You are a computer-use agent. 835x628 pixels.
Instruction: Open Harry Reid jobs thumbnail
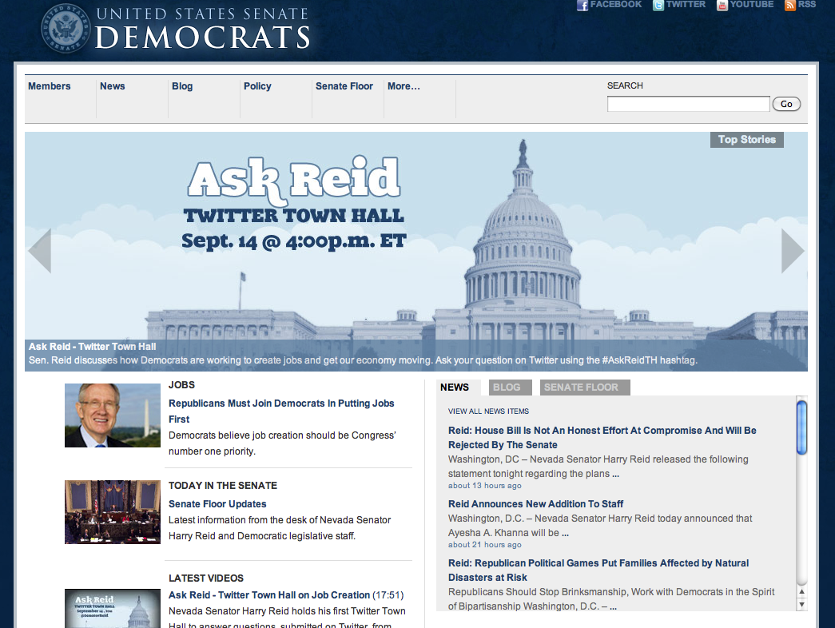tap(113, 415)
